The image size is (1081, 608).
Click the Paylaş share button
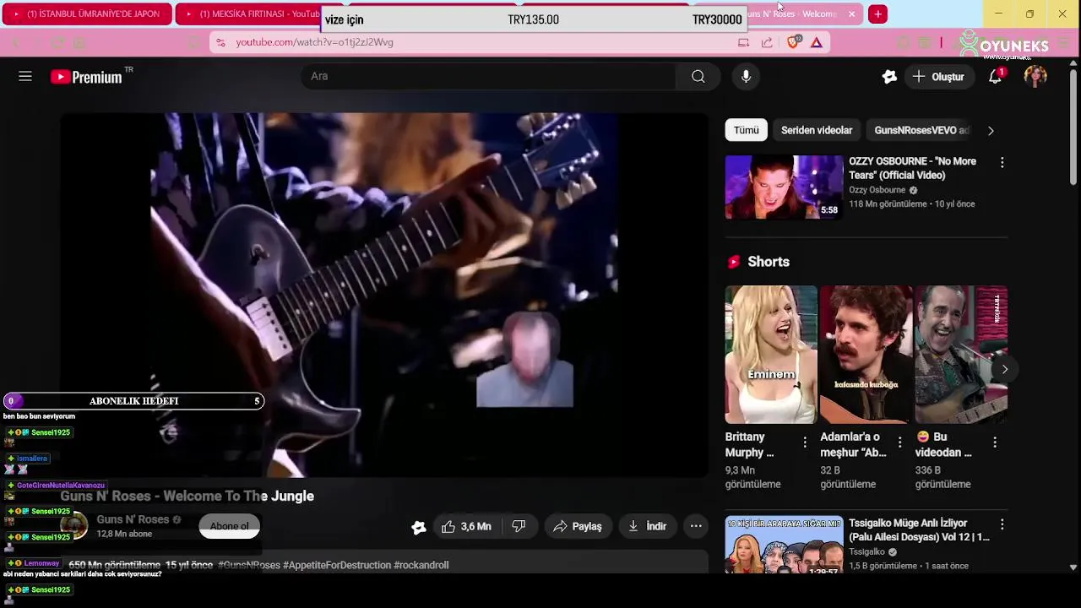coord(578,526)
